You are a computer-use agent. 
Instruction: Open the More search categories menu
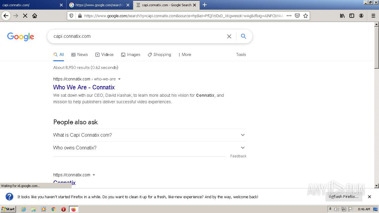pyautogui.click(x=185, y=55)
